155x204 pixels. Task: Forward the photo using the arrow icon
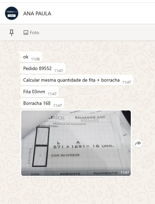pyautogui.click(x=138, y=143)
